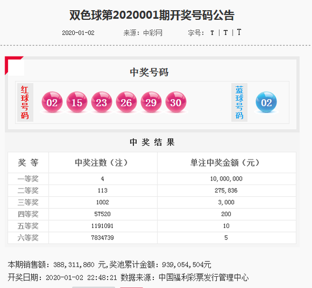Viewport: 312px width, 288px height.
Task: Click data source 中国福利彩票发行管理中心
Action: pos(204,277)
